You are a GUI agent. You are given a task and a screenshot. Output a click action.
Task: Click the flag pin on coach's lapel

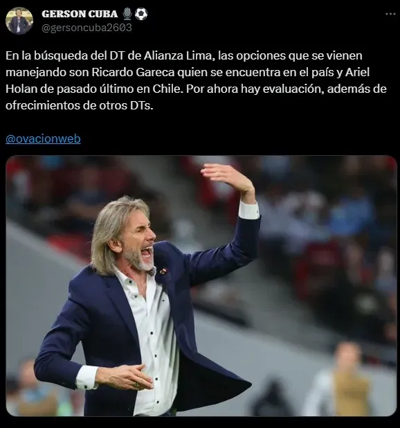[163, 271]
